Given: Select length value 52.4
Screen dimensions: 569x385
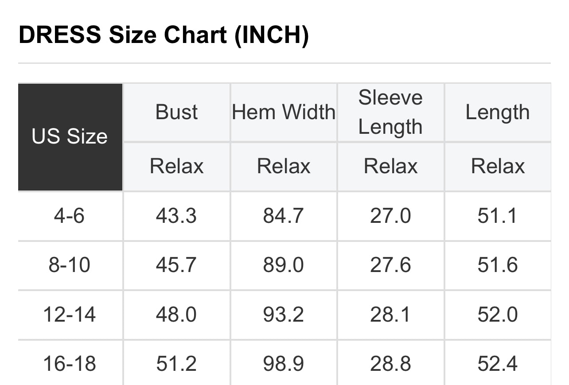Looking at the screenshot, I should 498,364.
